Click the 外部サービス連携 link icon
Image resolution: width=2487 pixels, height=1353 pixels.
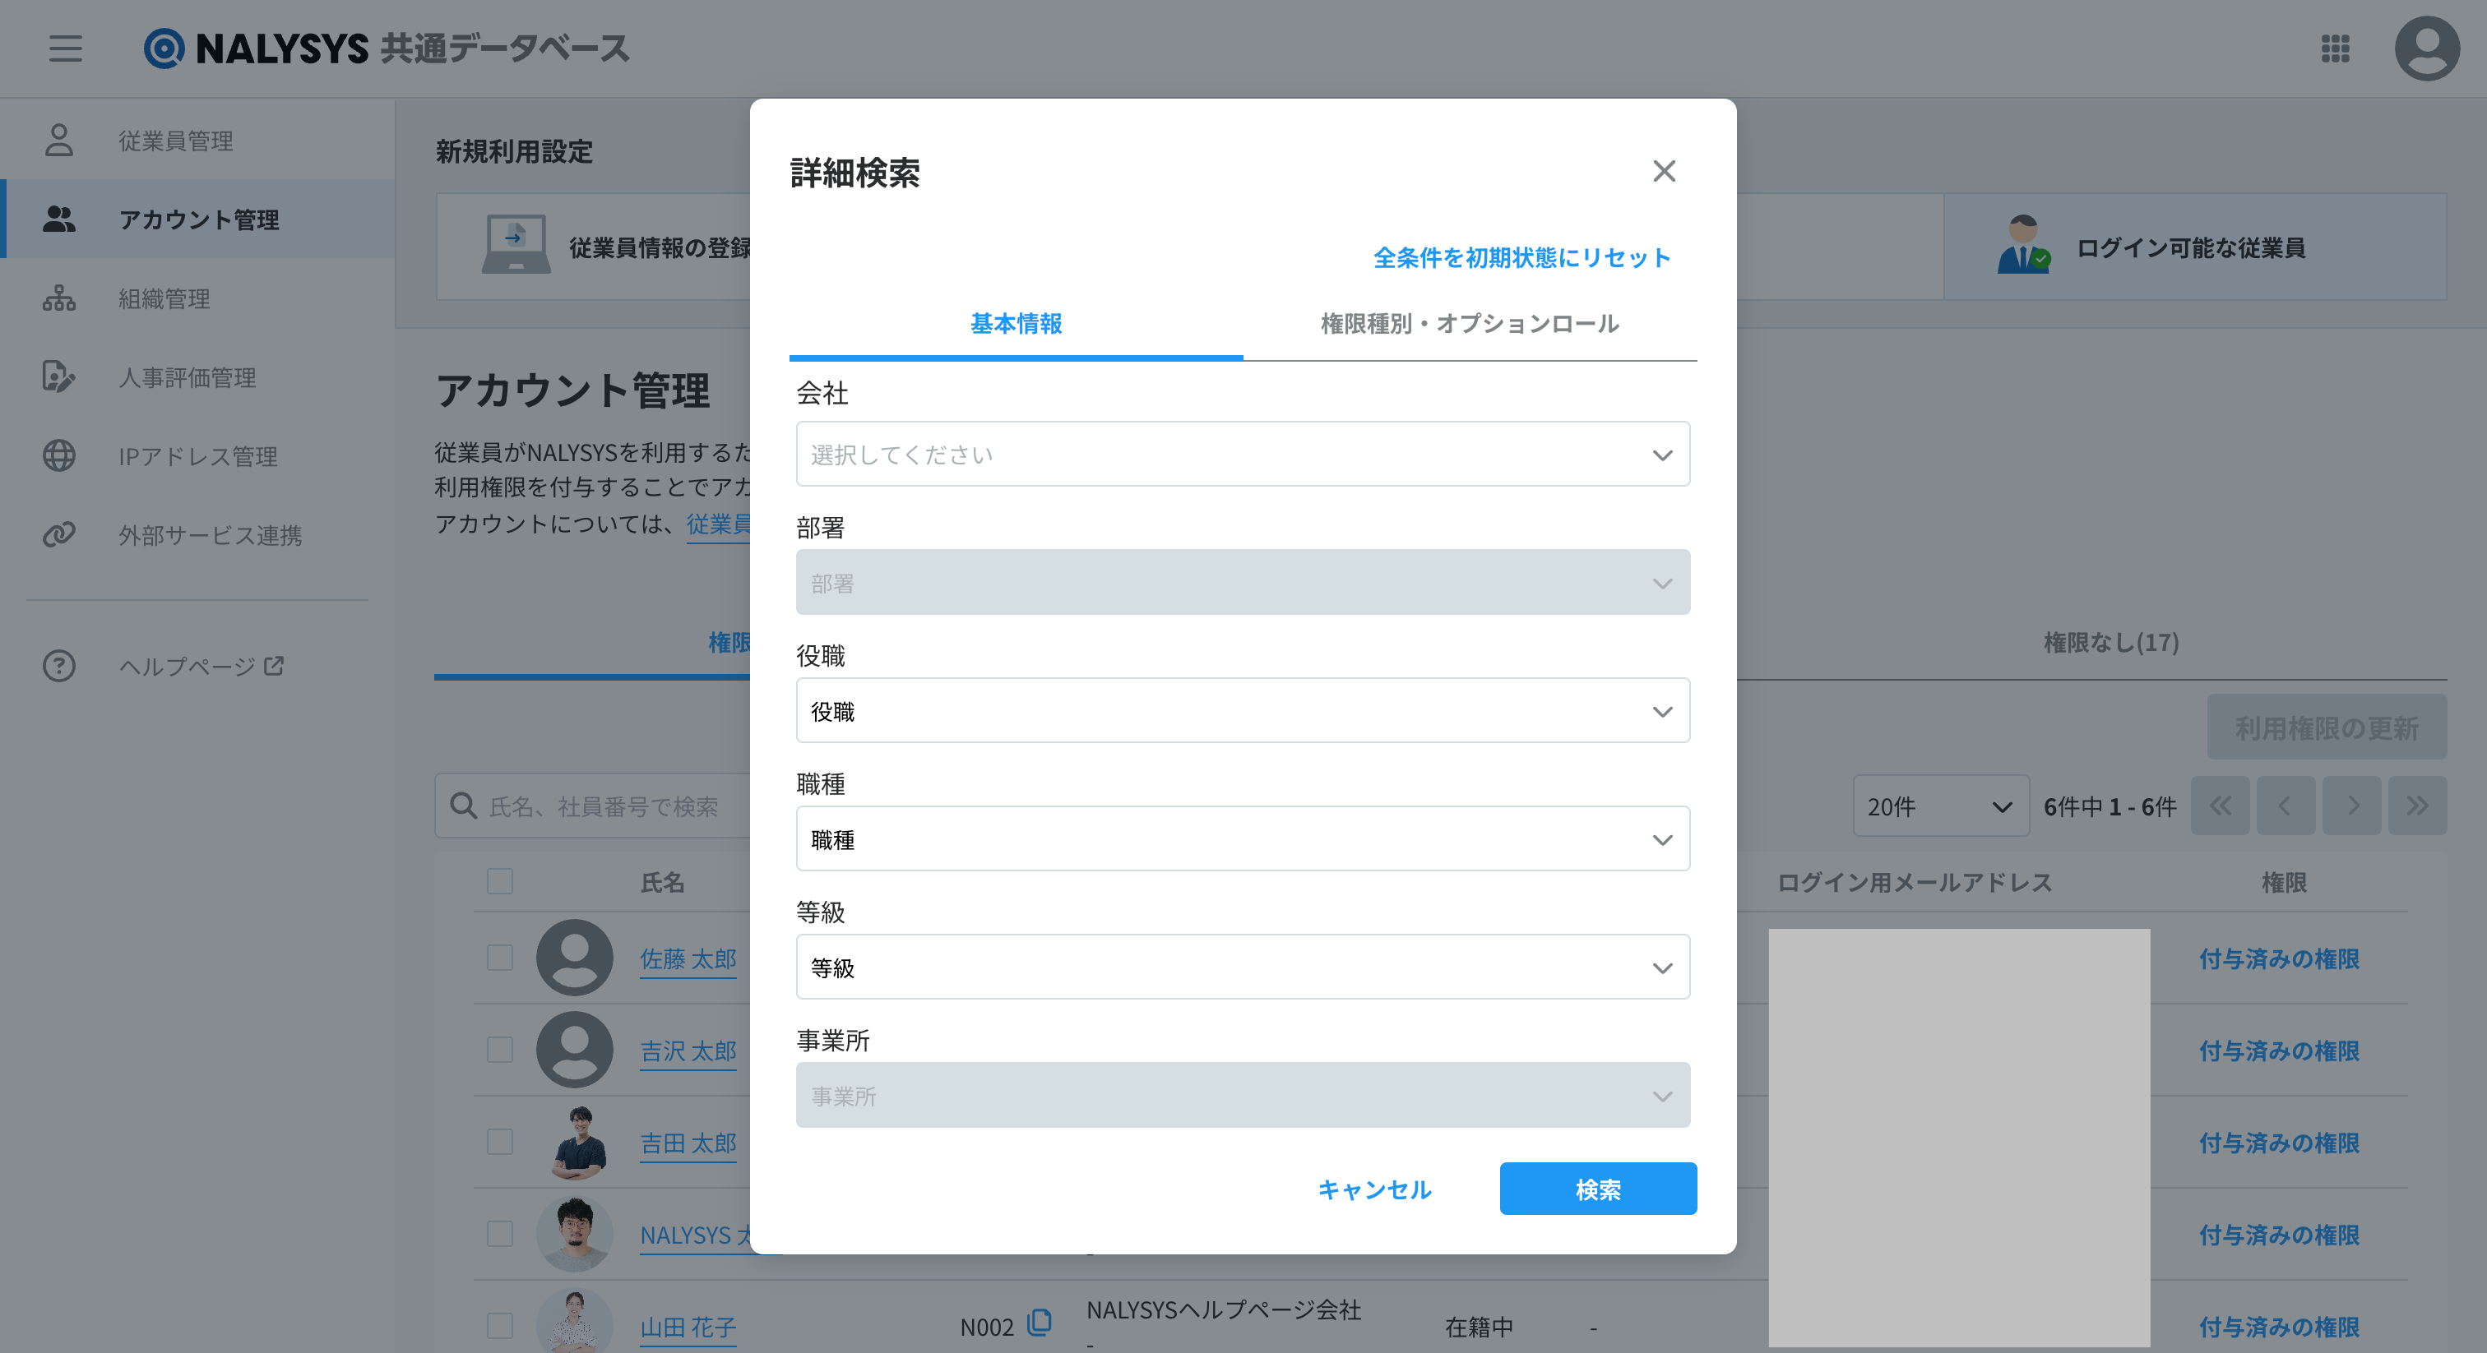(59, 534)
